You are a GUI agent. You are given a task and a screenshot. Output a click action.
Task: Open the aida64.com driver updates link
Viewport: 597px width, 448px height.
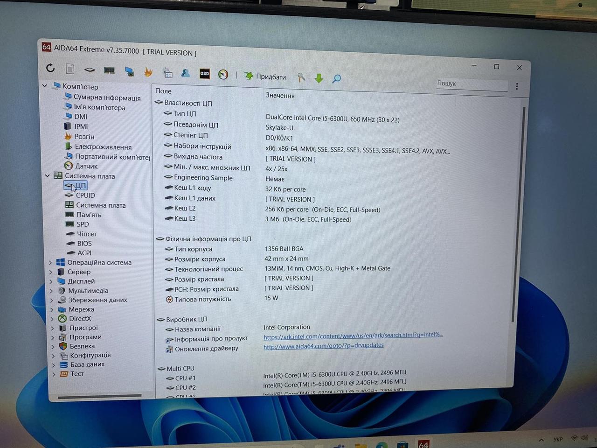tap(323, 346)
